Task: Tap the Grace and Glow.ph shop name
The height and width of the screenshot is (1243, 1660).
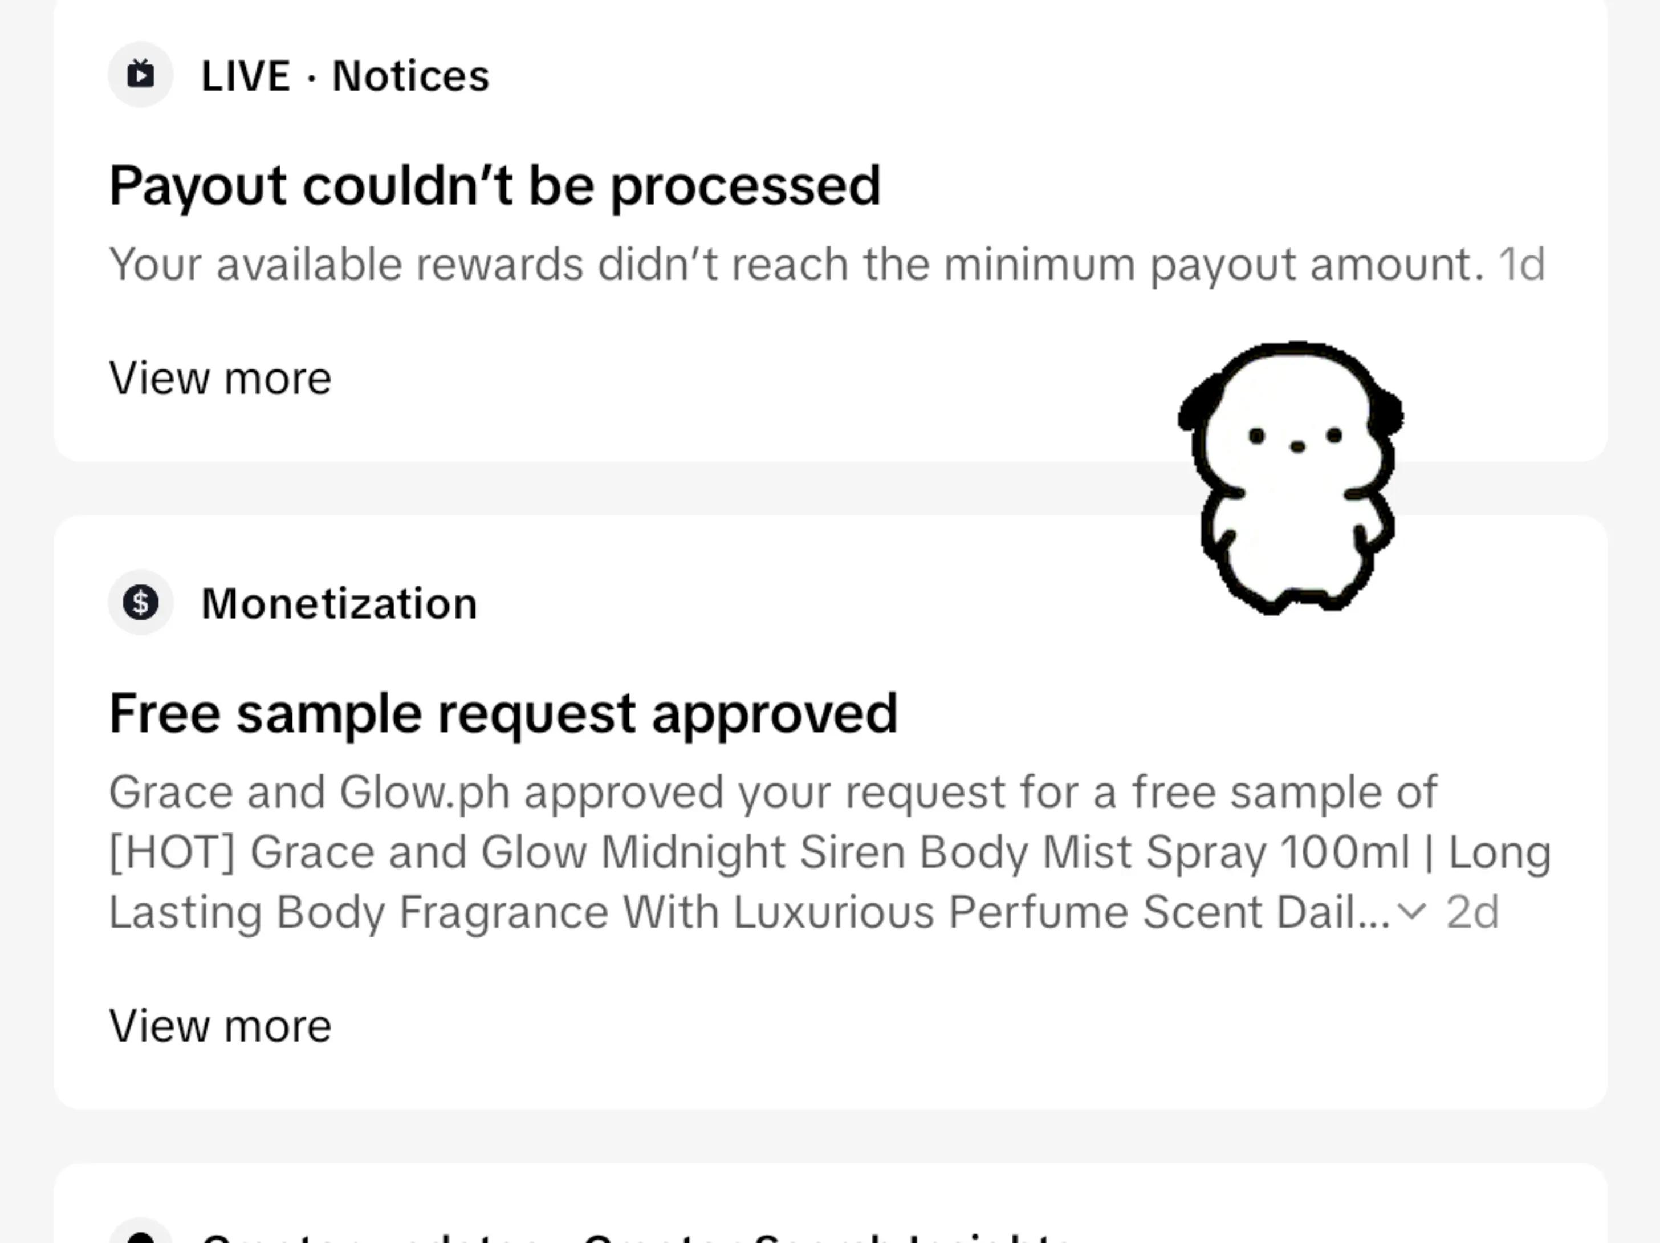Action: 309,792
